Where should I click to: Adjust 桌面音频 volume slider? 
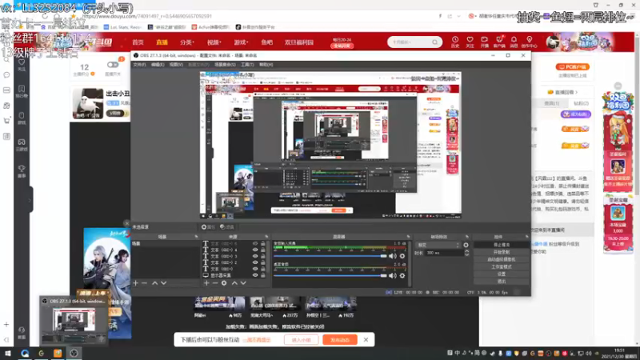point(330,275)
